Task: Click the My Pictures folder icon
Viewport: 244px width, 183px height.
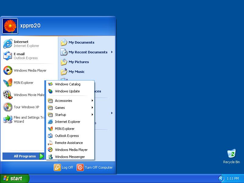Action: [64, 62]
